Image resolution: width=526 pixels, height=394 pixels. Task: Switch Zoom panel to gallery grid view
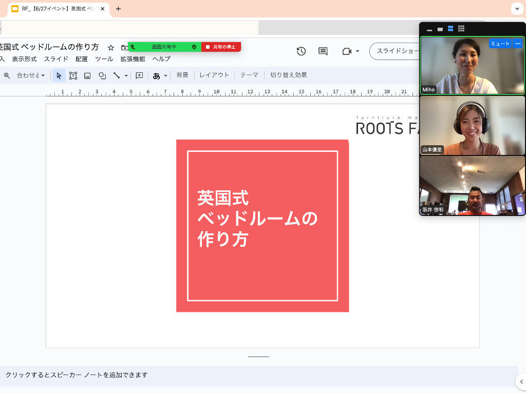click(461, 29)
